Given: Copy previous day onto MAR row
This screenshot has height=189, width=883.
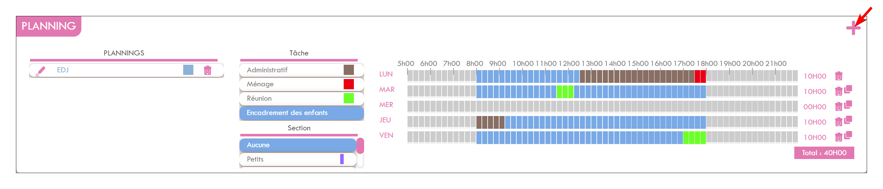Looking at the screenshot, I should pos(848,89).
